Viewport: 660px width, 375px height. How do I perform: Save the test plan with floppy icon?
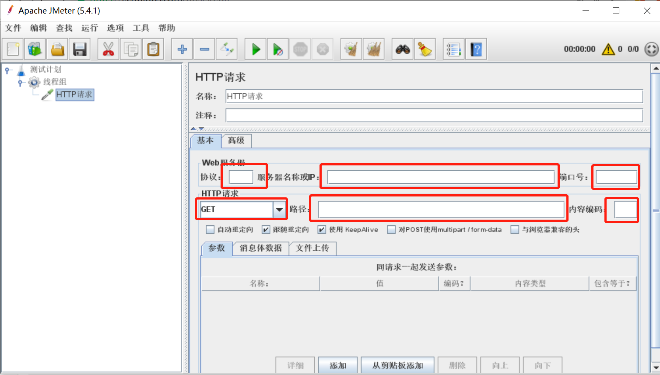click(80, 49)
